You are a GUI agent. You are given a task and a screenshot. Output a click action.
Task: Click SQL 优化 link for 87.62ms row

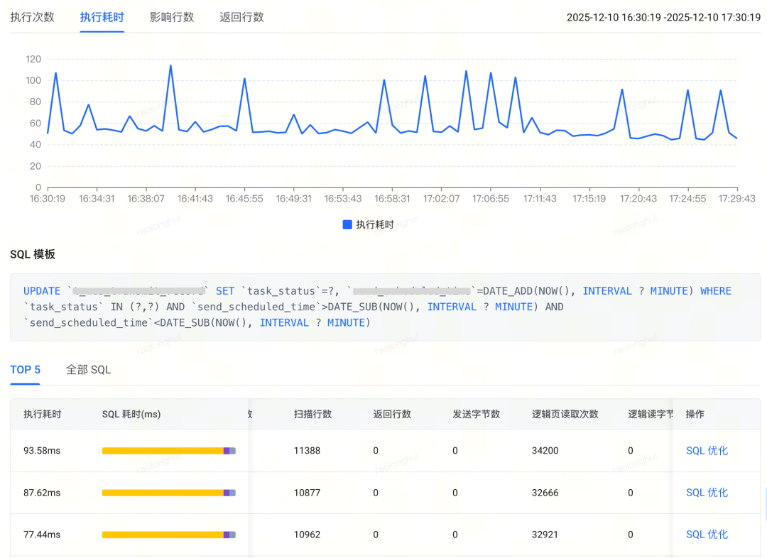[707, 493]
